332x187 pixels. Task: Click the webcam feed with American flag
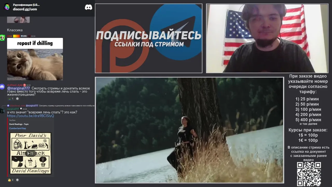267,38
